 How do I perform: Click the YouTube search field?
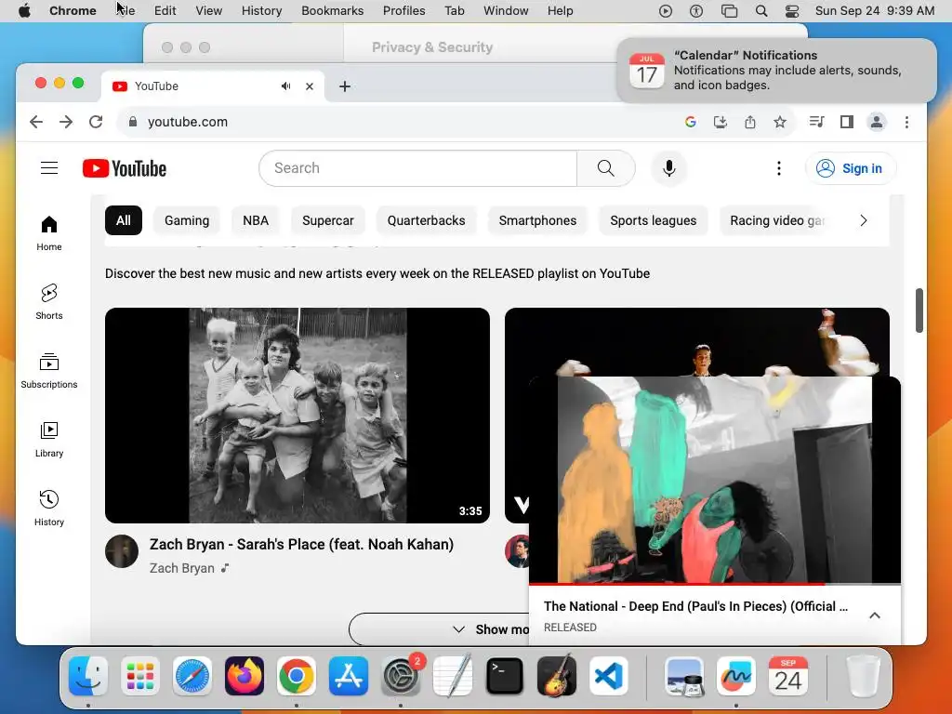417,168
